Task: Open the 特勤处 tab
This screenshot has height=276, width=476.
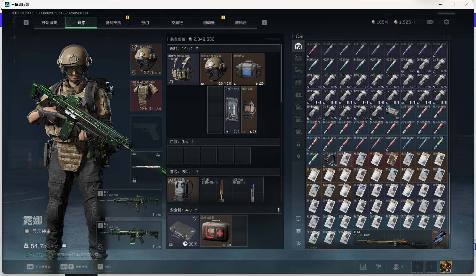Action: [x=209, y=23]
